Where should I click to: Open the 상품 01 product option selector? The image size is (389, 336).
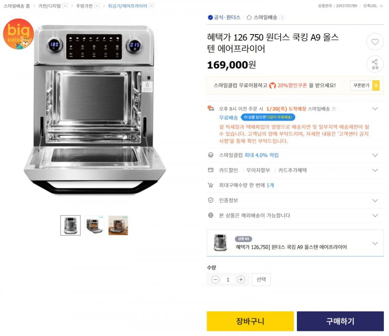click(295, 243)
